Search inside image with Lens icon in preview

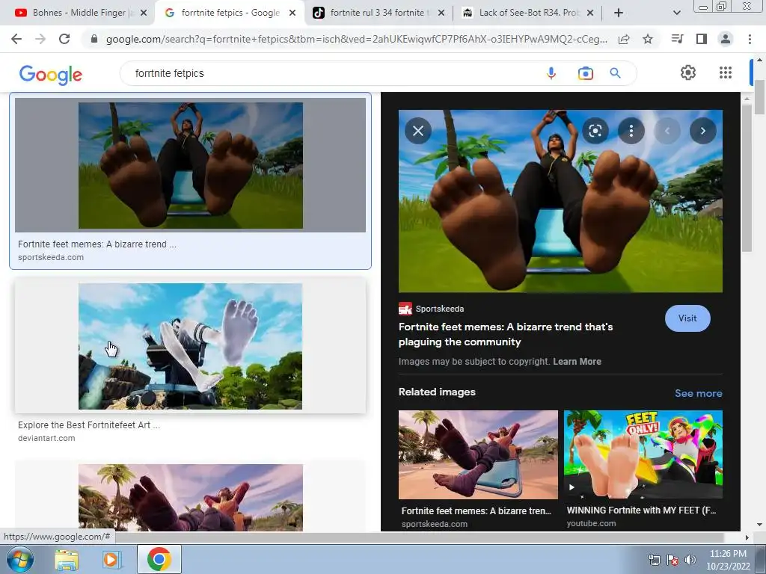(595, 131)
